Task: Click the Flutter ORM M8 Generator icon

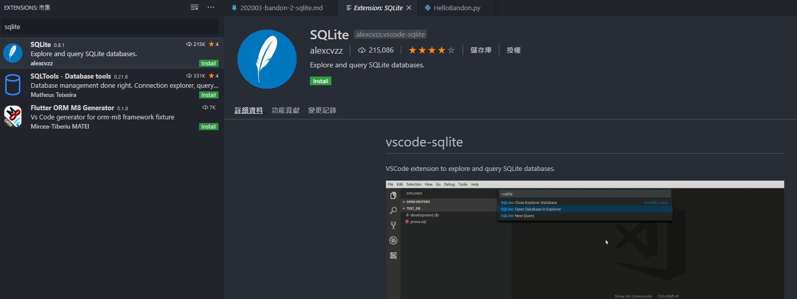Action: (x=13, y=116)
